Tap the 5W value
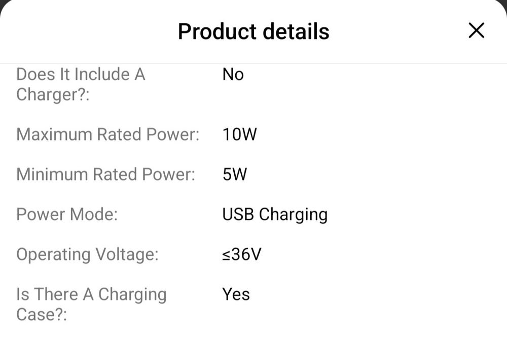 [235, 175]
